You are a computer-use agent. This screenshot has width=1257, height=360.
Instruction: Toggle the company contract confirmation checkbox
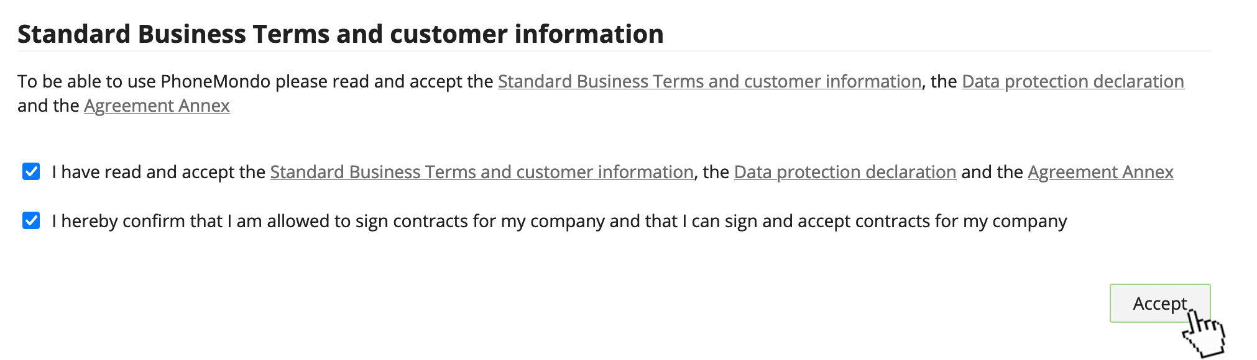[x=31, y=220]
